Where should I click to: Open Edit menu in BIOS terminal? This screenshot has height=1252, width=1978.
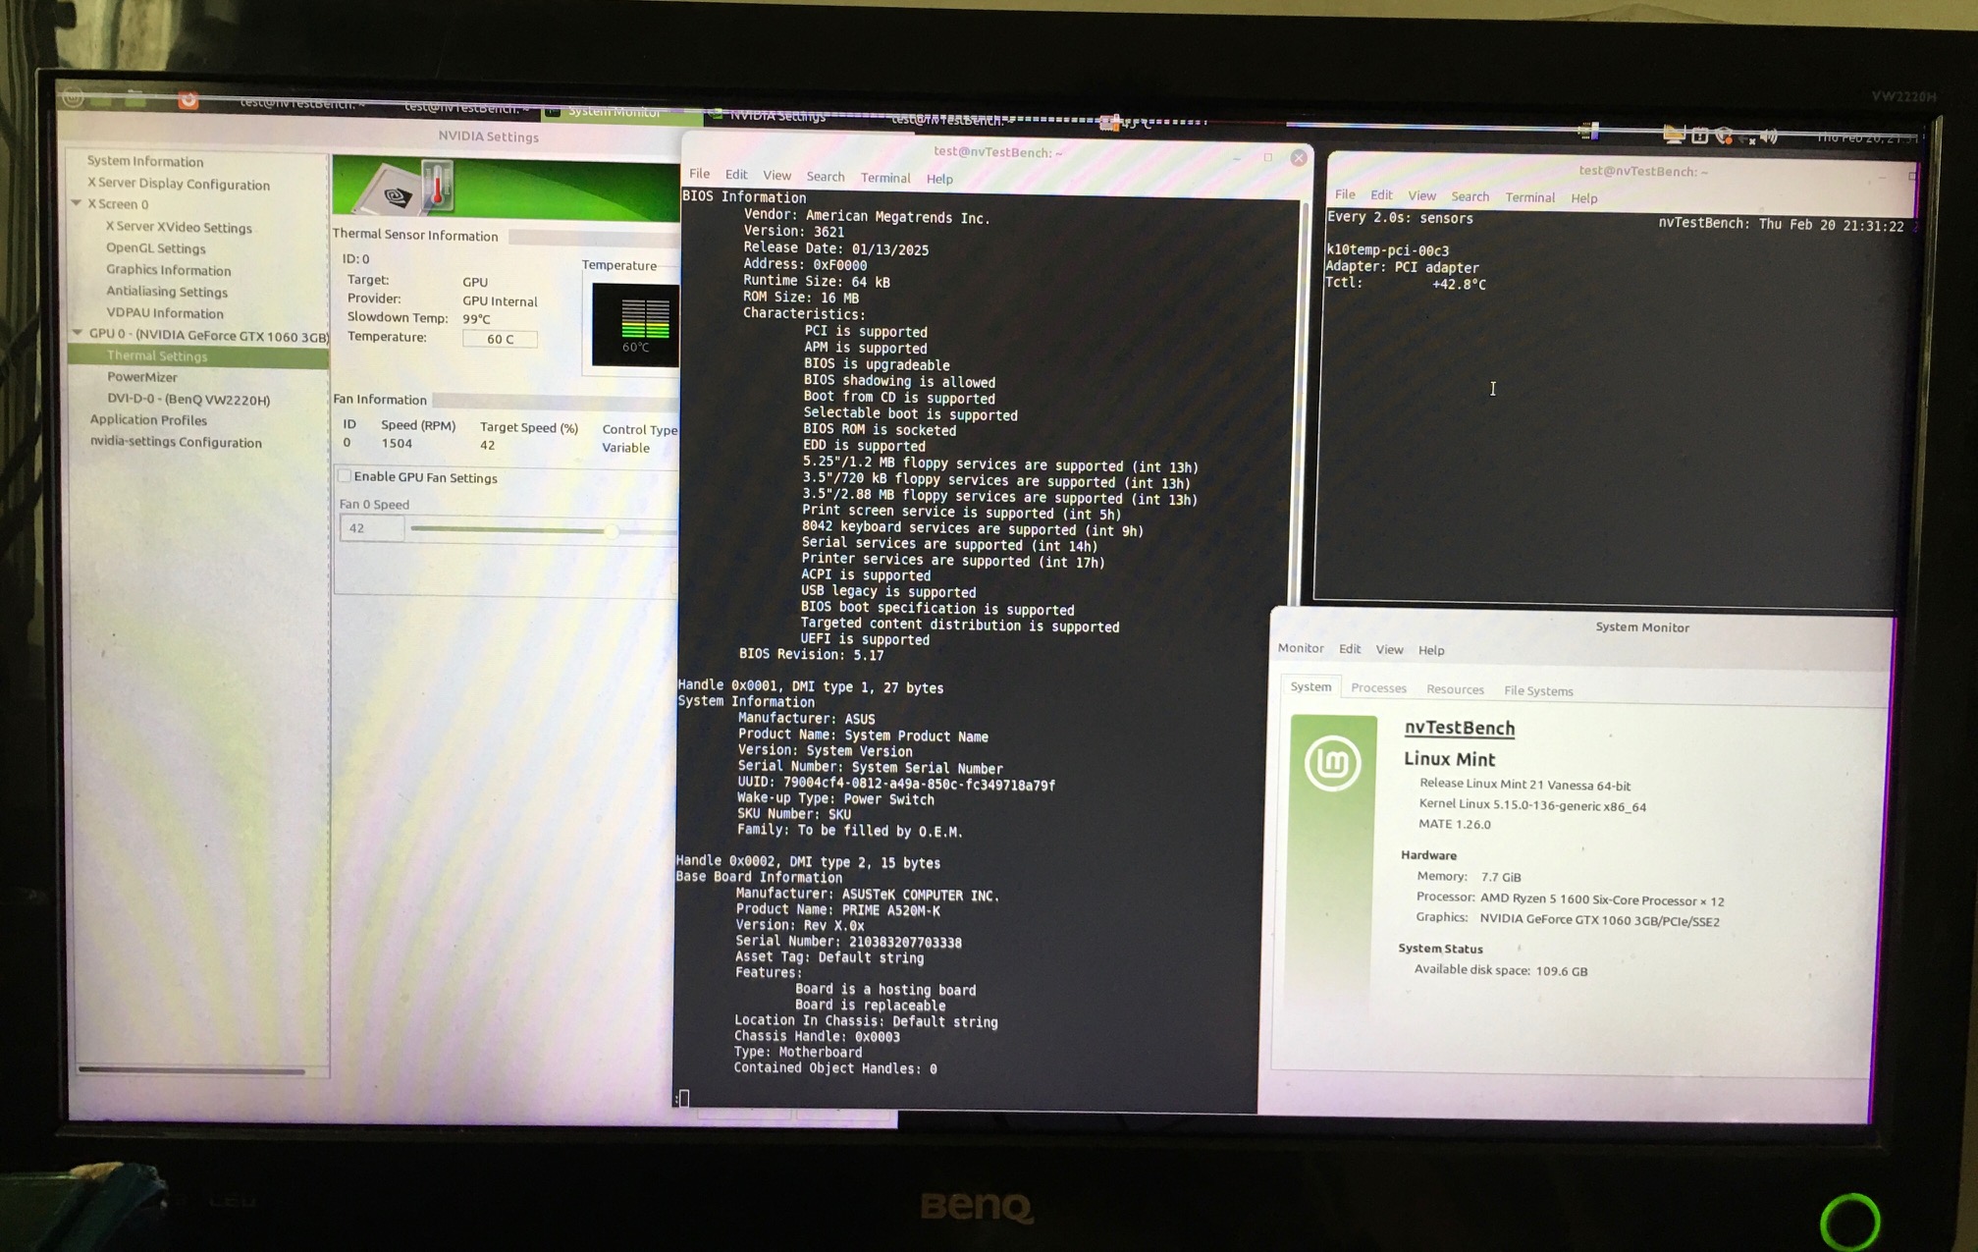pos(735,175)
